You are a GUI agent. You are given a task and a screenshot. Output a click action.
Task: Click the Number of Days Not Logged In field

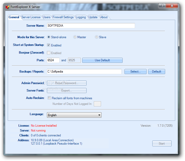tap(97, 104)
